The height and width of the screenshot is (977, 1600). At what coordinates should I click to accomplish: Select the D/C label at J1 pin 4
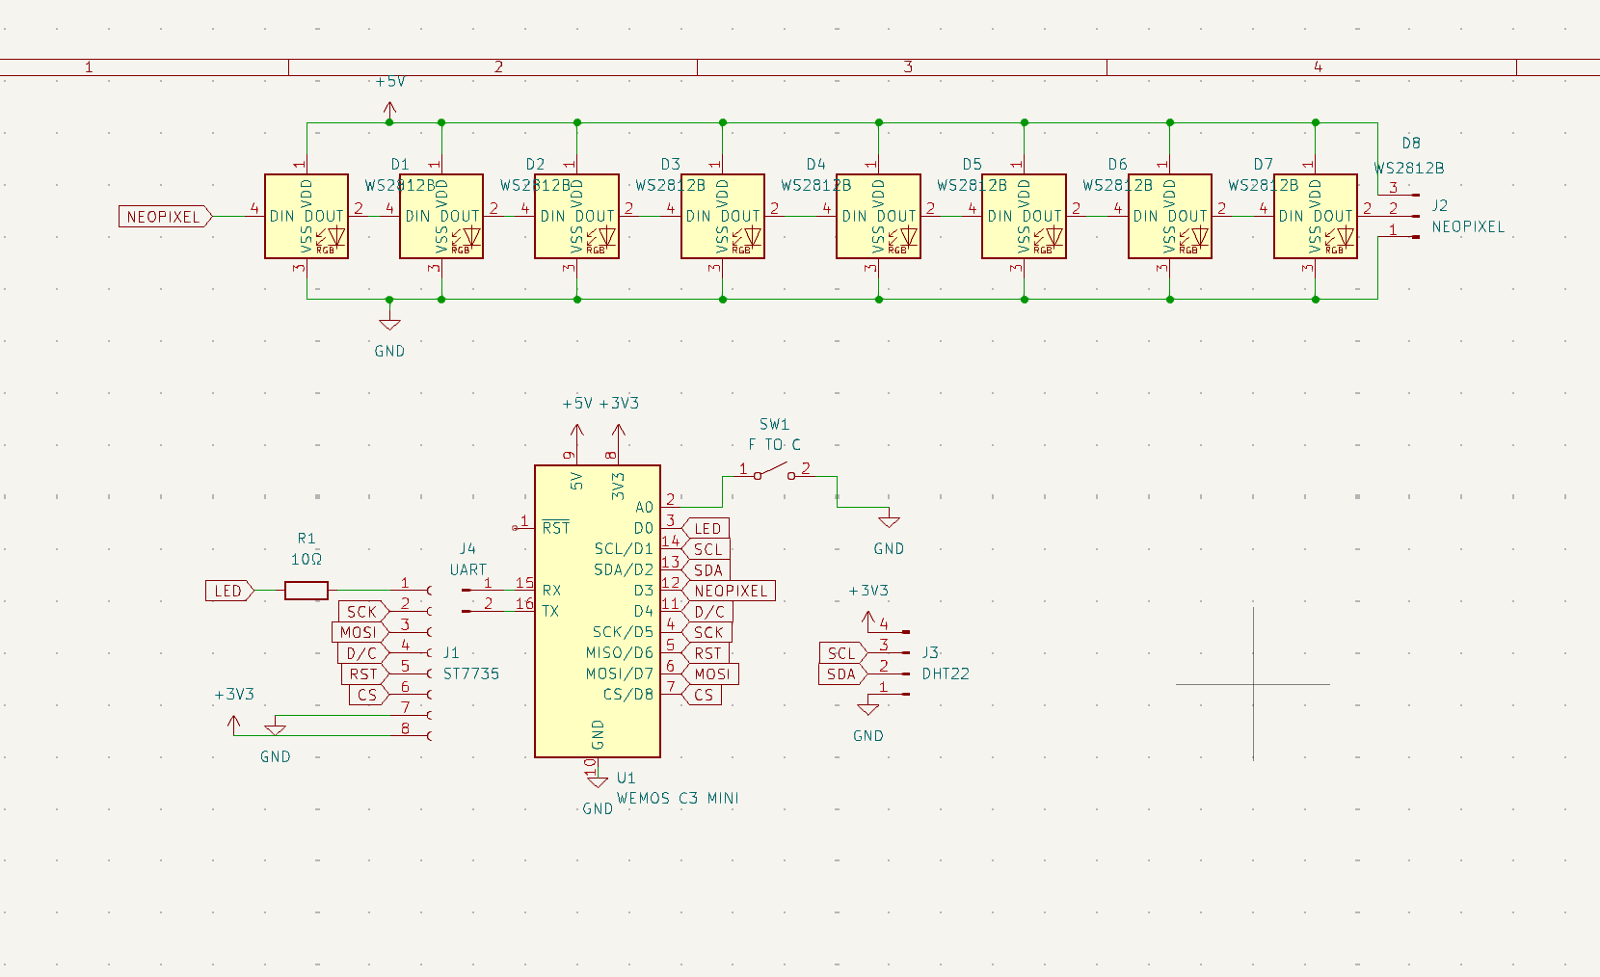tap(362, 653)
